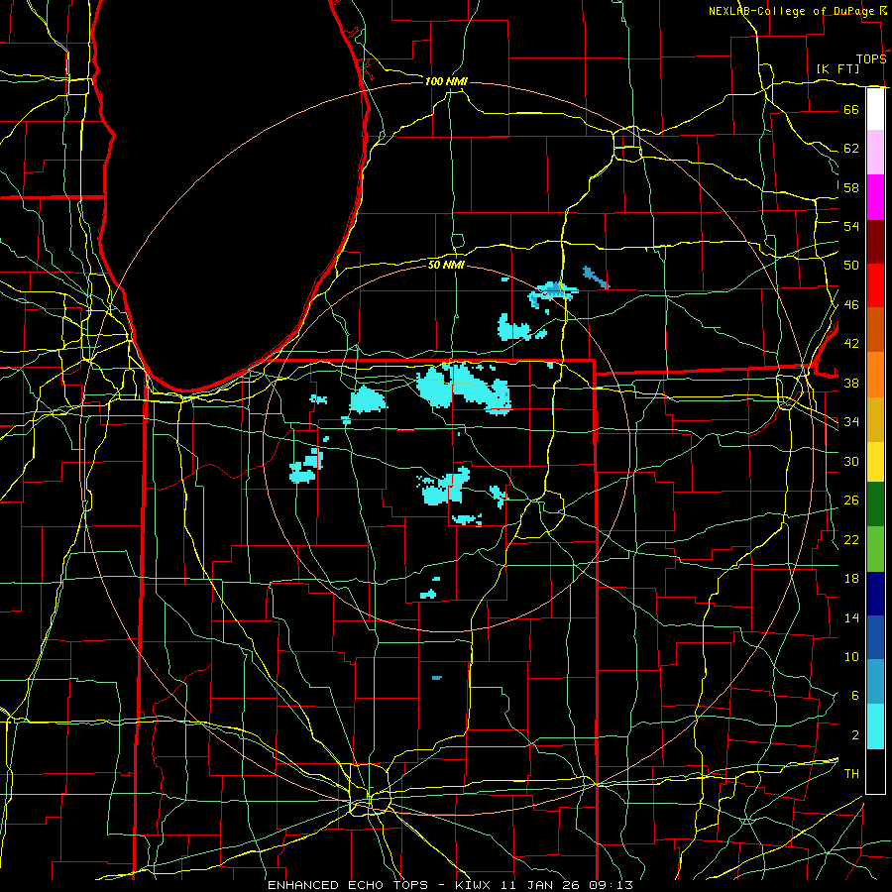Screen dimensions: 892x892
Task: Click the "ENHANCED ECHO TOPS" product title
Action: (x=348, y=885)
